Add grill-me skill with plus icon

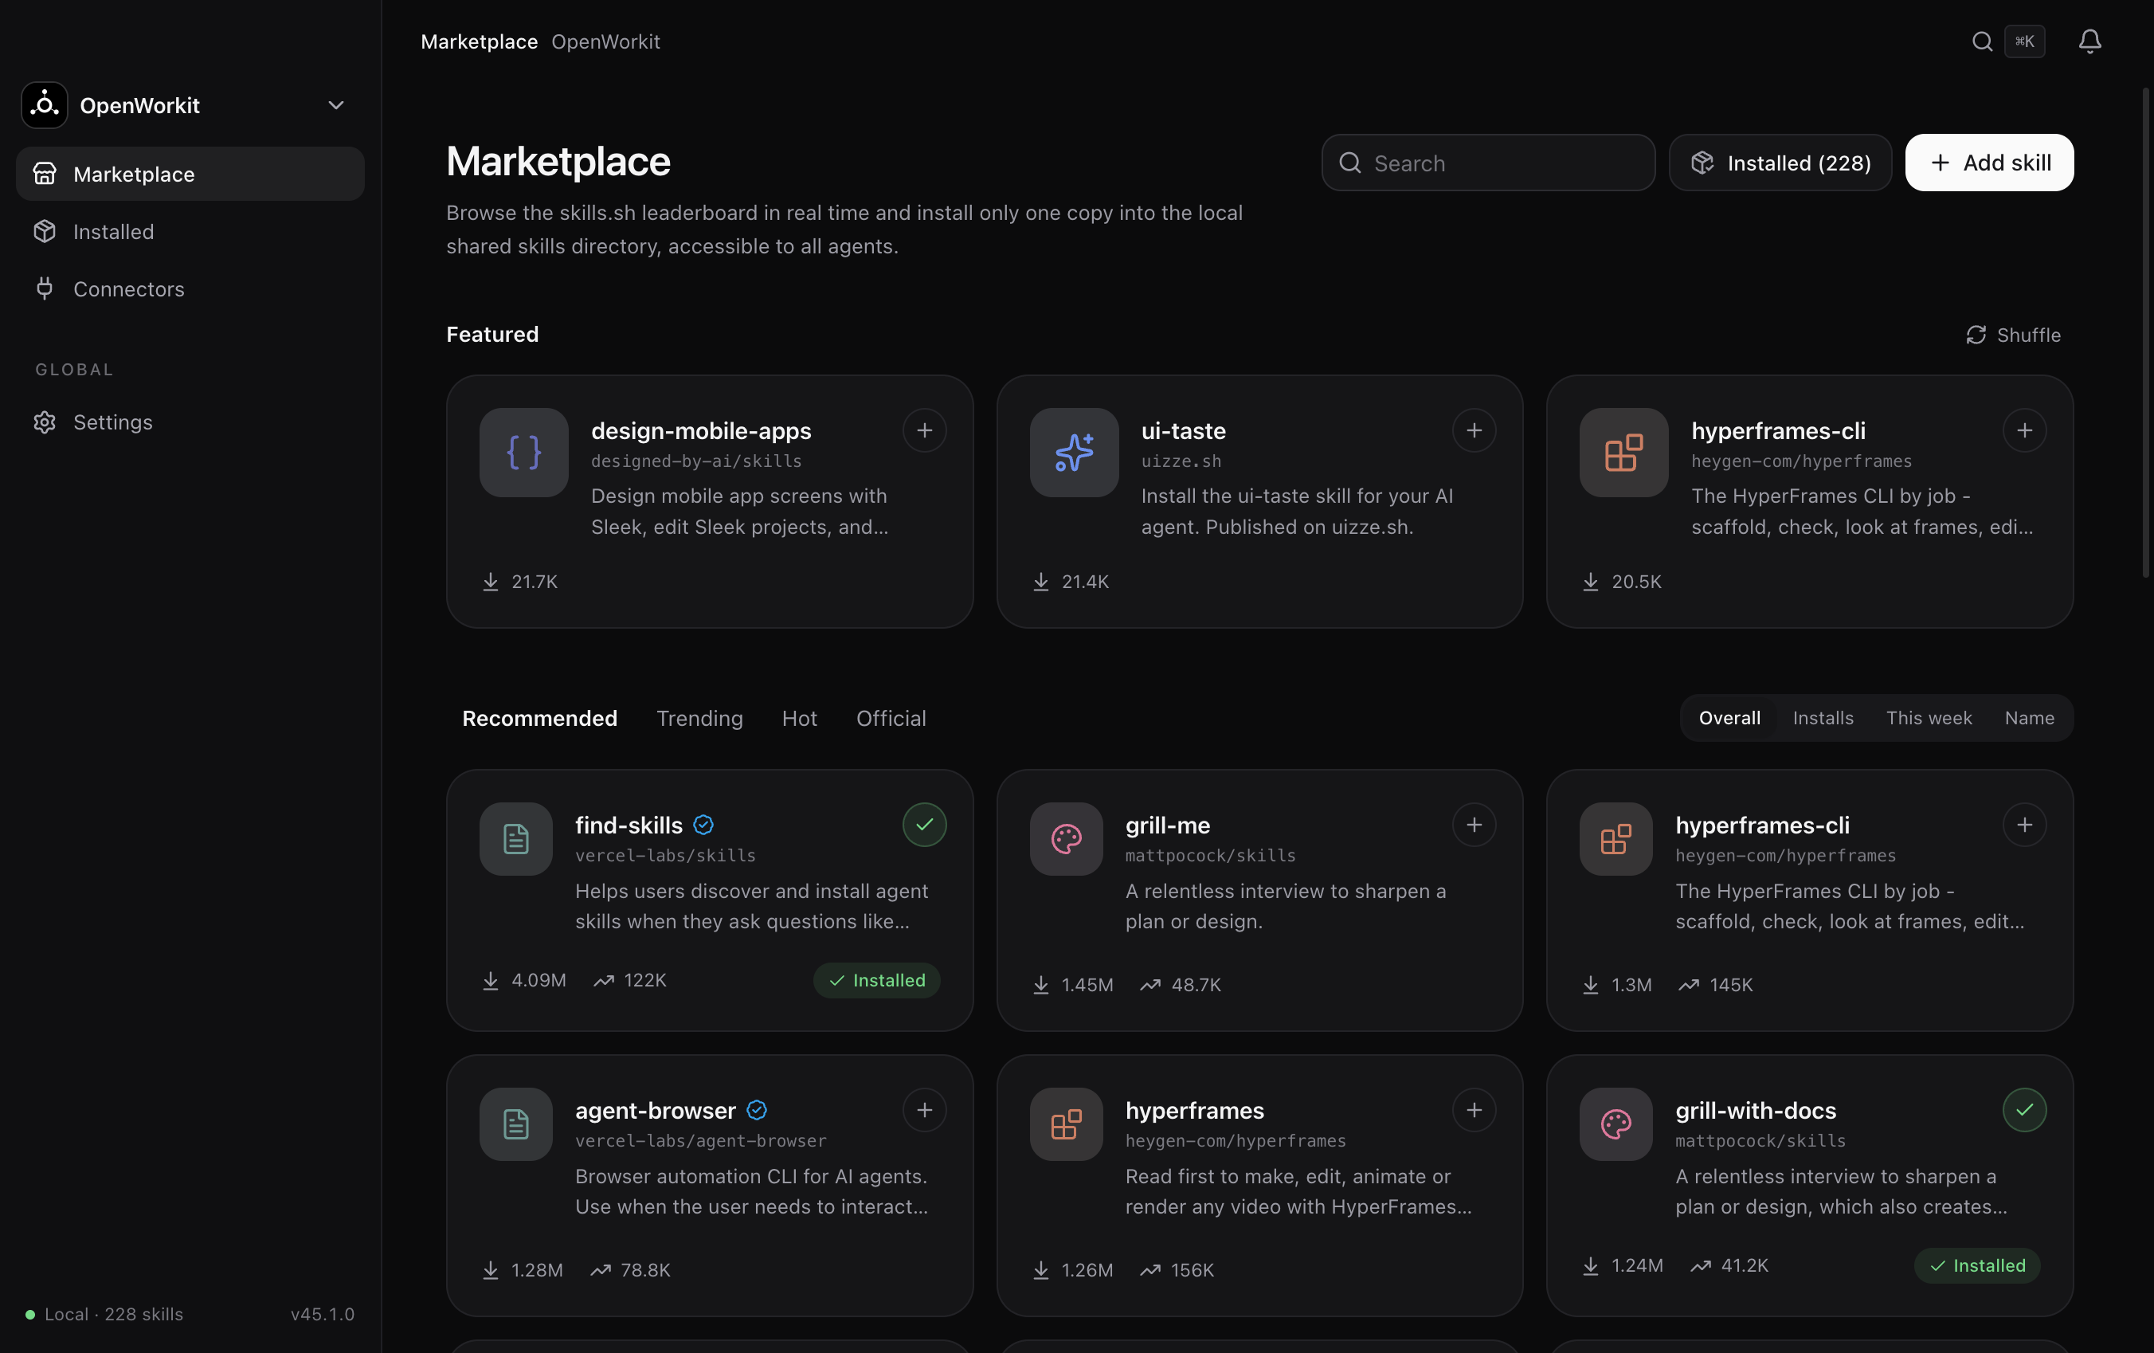(x=1475, y=825)
